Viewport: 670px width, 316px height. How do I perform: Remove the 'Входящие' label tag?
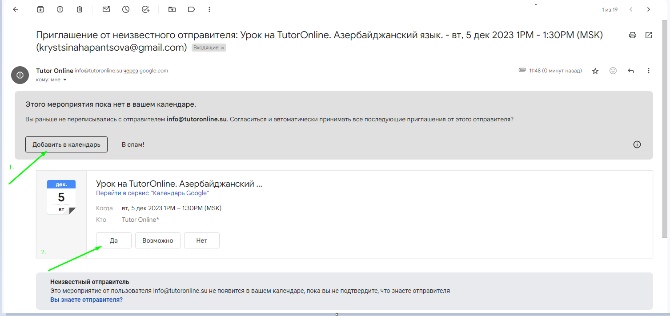[223, 48]
